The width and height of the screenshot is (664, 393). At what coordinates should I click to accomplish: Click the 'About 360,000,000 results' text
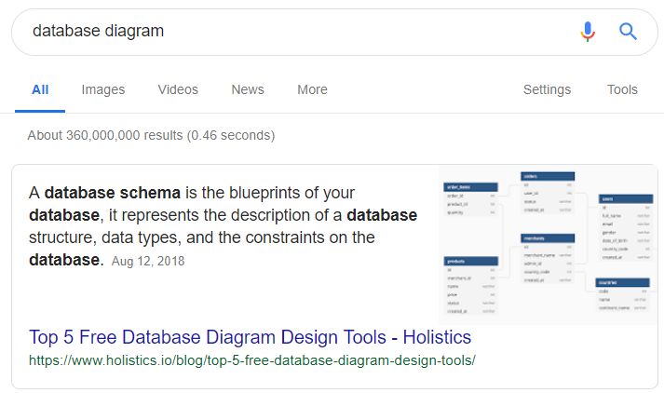coord(151,136)
